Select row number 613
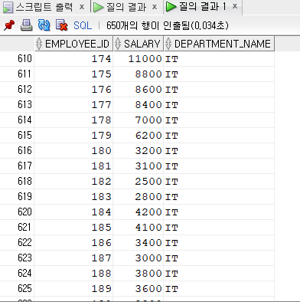The image size is (300, 302). tap(17, 105)
